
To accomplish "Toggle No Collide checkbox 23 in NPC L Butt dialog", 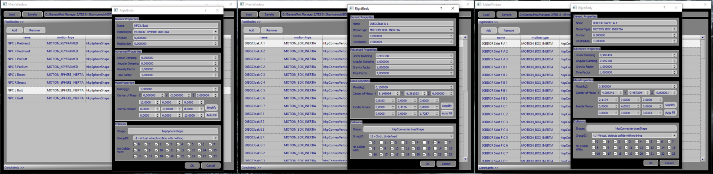I will coord(210,156).
